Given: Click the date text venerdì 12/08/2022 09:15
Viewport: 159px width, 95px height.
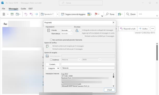Looking at the screenshot, I should tap(145, 33).
